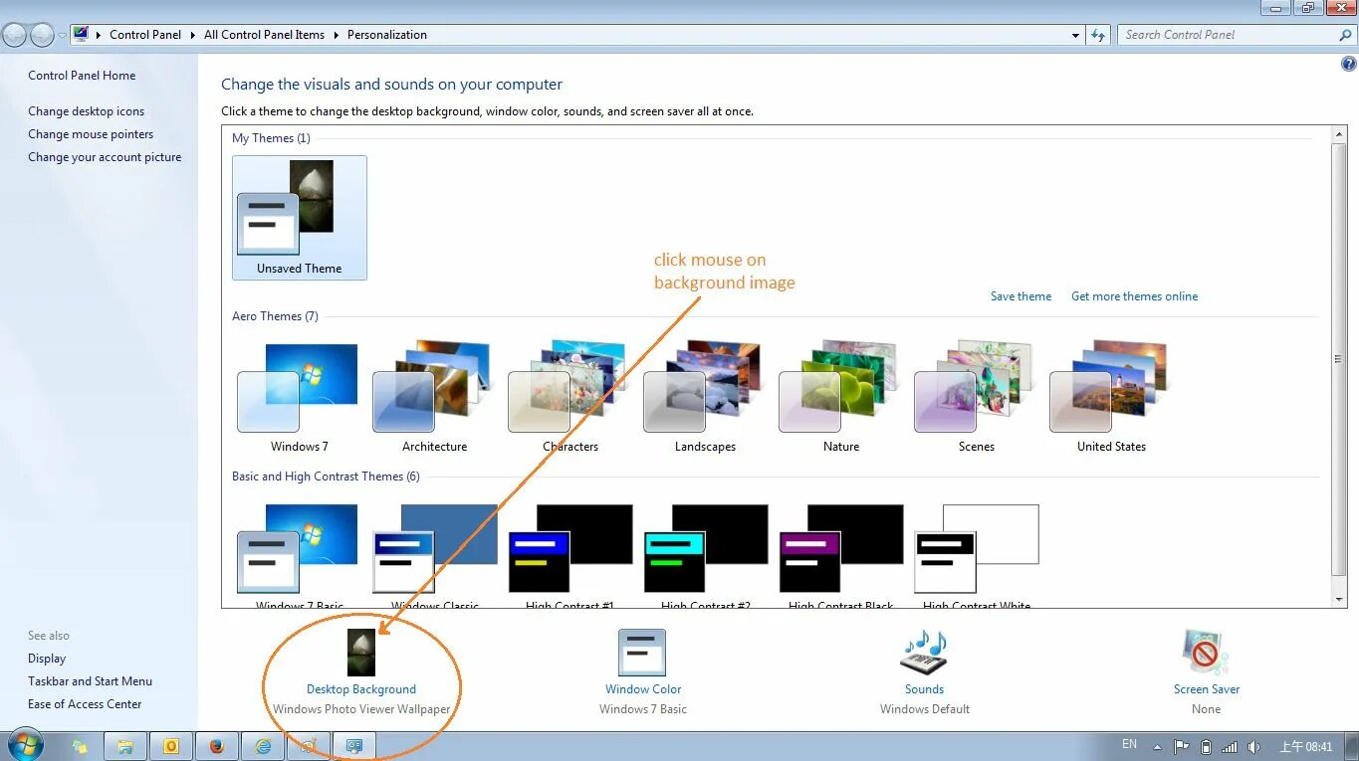Launch Internet Explorer from taskbar
Screen dimensions: 1359x761
[263, 746]
